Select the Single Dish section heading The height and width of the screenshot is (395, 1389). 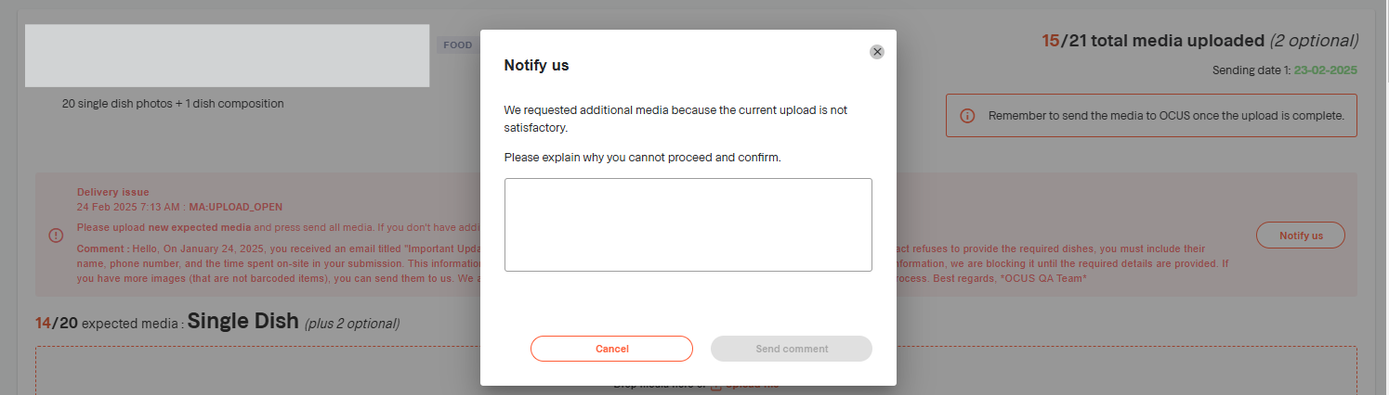(242, 322)
